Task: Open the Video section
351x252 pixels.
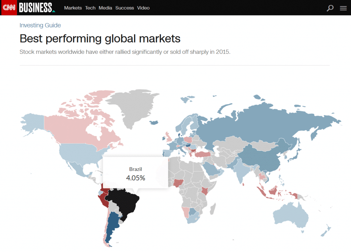Action: (143, 8)
